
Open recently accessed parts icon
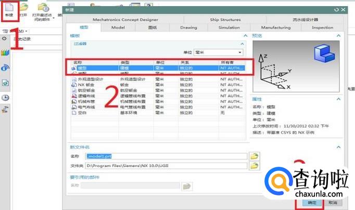click(x=43, y=7)
